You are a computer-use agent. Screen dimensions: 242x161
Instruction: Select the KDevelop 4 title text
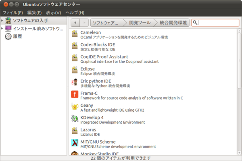pos(92,117)
